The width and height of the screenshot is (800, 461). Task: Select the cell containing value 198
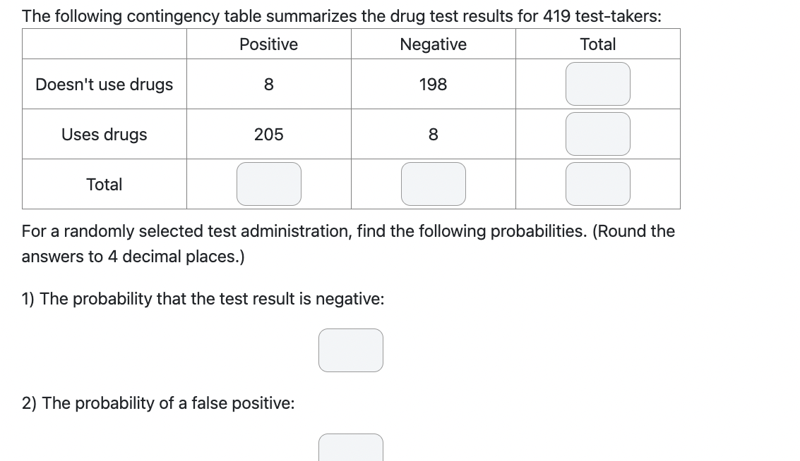(x=433, y=84)
